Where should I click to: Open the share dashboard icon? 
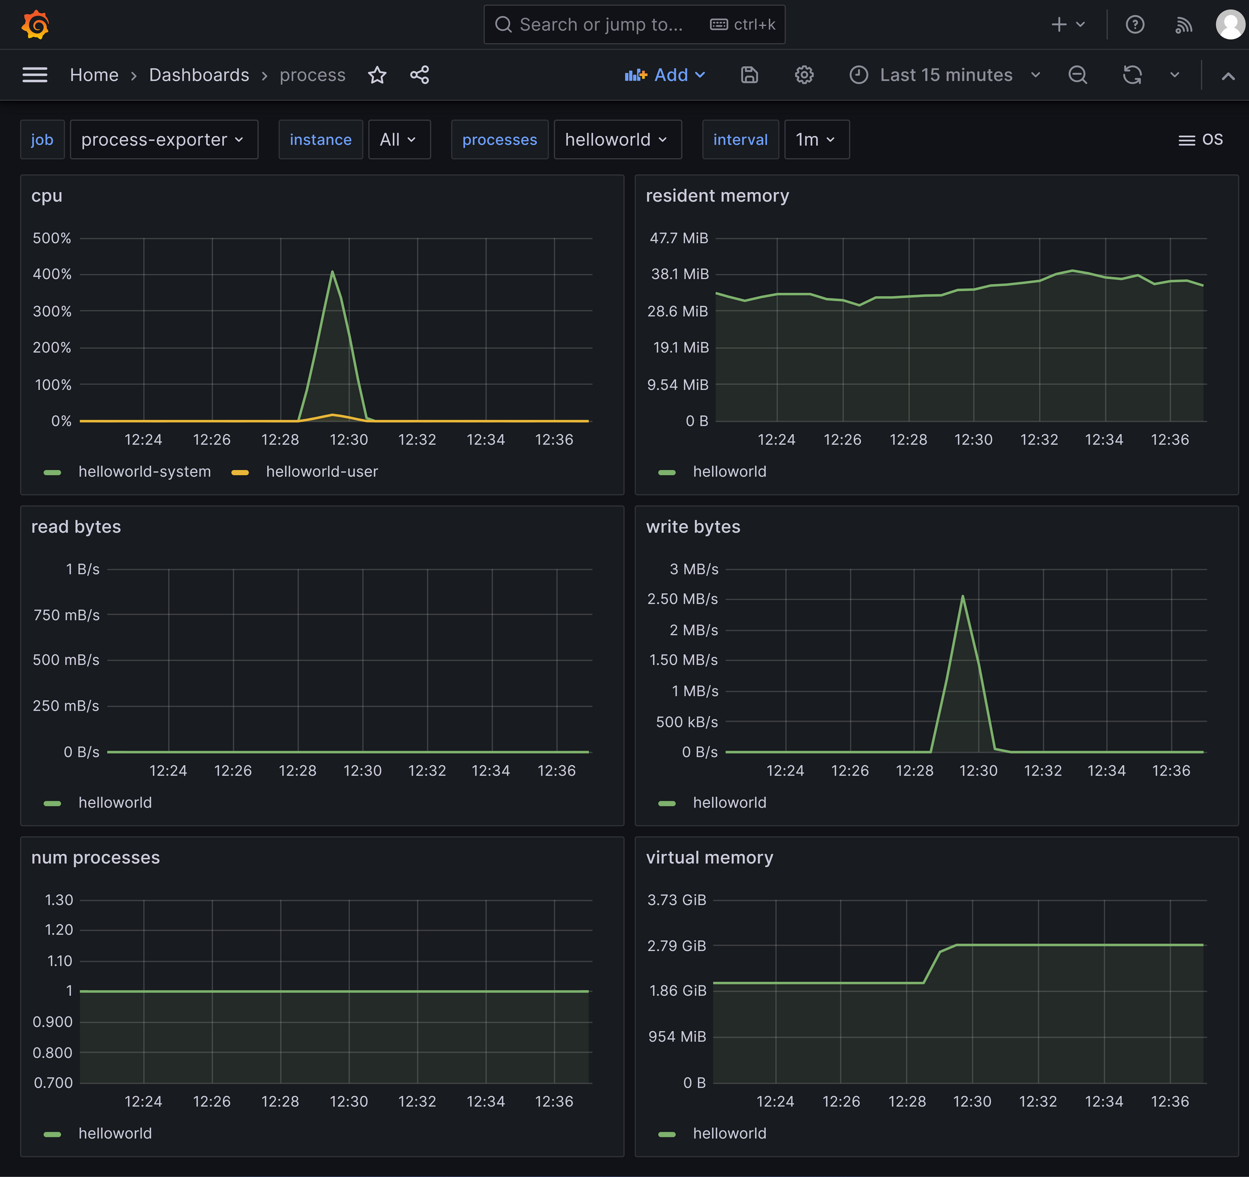pos(420,75)
